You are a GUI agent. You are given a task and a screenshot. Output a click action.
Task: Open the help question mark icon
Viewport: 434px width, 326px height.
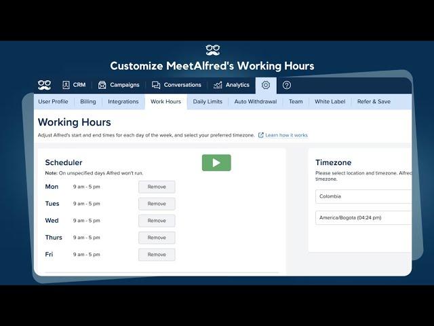pos(287,85)
